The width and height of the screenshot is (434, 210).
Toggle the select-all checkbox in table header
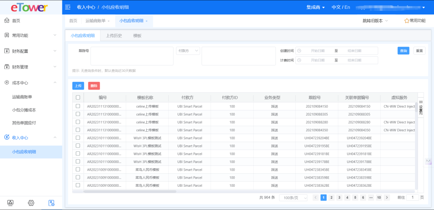[78, 98]
